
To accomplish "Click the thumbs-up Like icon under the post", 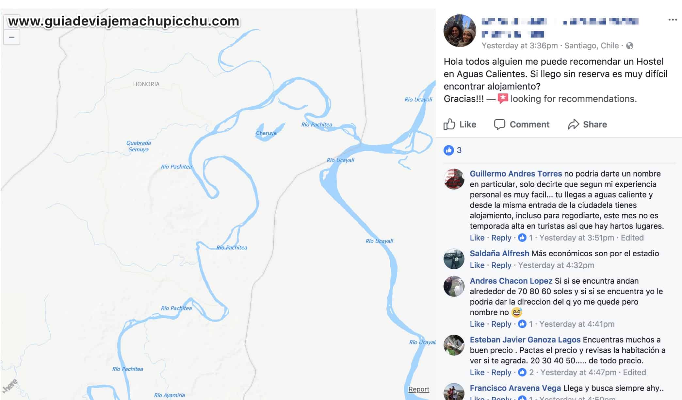I will pyautogui.click(x=449, y=124).
